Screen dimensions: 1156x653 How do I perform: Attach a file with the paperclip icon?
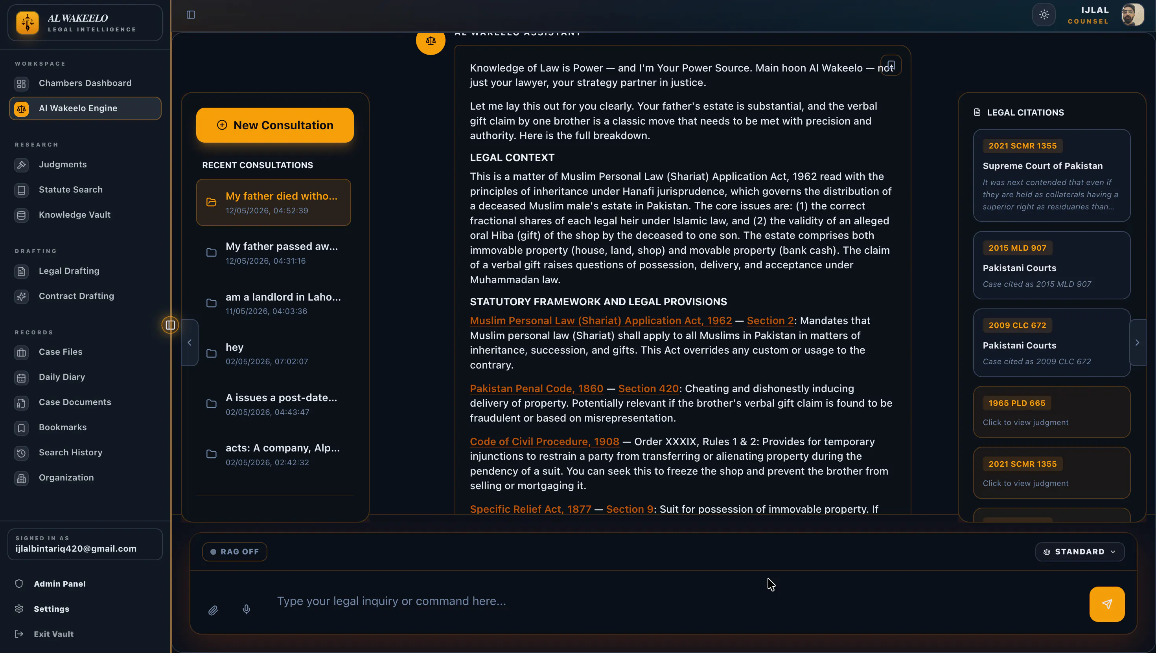[213, 610]
